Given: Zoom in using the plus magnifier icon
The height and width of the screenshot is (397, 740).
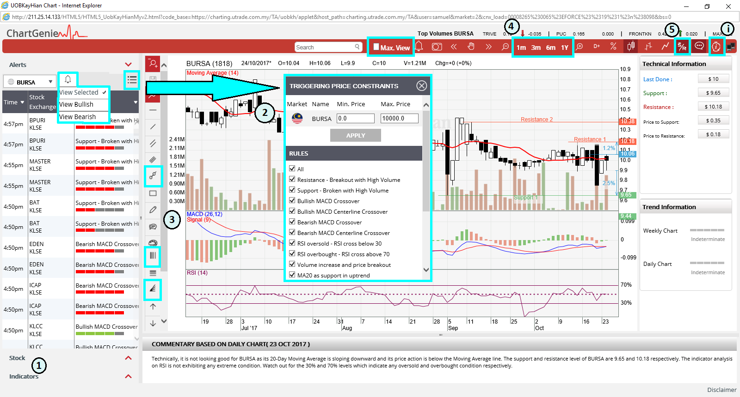Looking at the screenshot, I should click(x=580, y=47).
